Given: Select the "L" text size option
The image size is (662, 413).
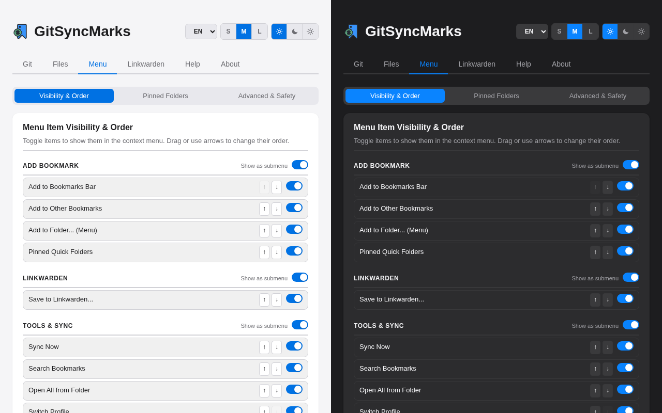Looking at the screenshot, I should 260,31.
